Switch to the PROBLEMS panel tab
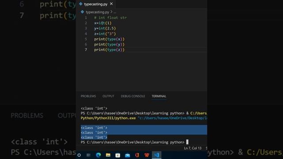 (x=88, y=96)
